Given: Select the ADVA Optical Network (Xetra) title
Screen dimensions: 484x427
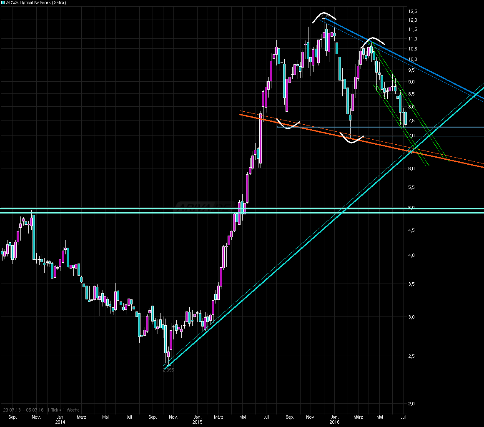Looking at the screenshot, I should click(x=36, y=3).
